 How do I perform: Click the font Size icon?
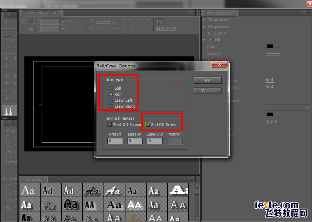pos(91,22)
